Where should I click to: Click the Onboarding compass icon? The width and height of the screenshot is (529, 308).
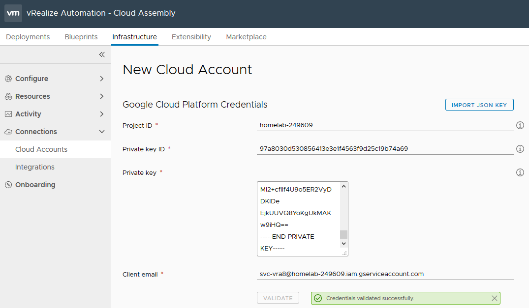(x=8, y=185)
